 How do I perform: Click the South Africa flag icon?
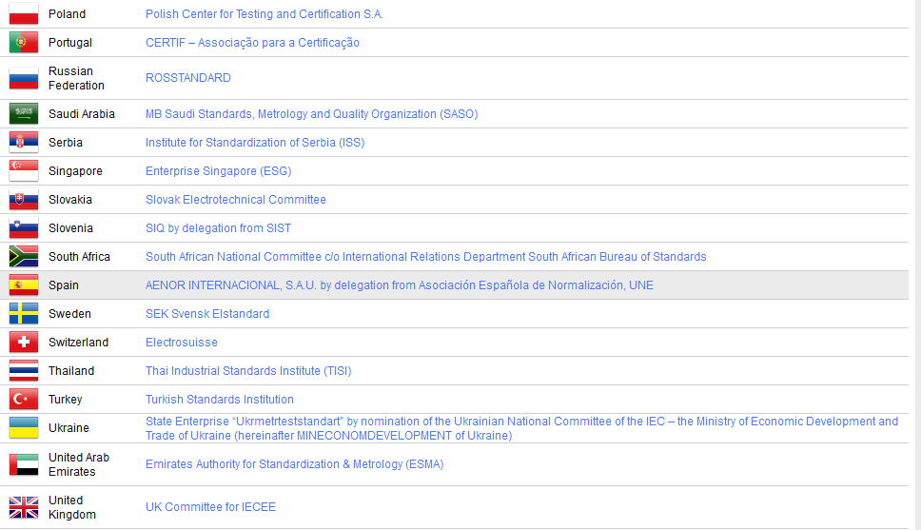23,257
